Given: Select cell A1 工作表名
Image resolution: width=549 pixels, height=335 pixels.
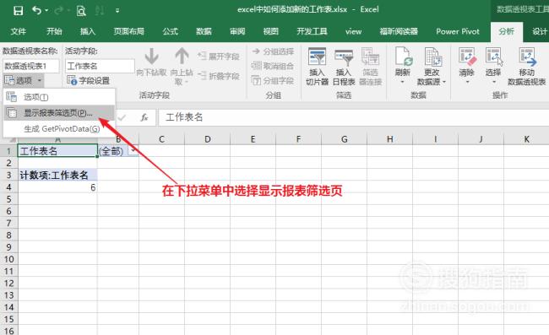Looking at the screenshot, I should (x=57, y=151).
